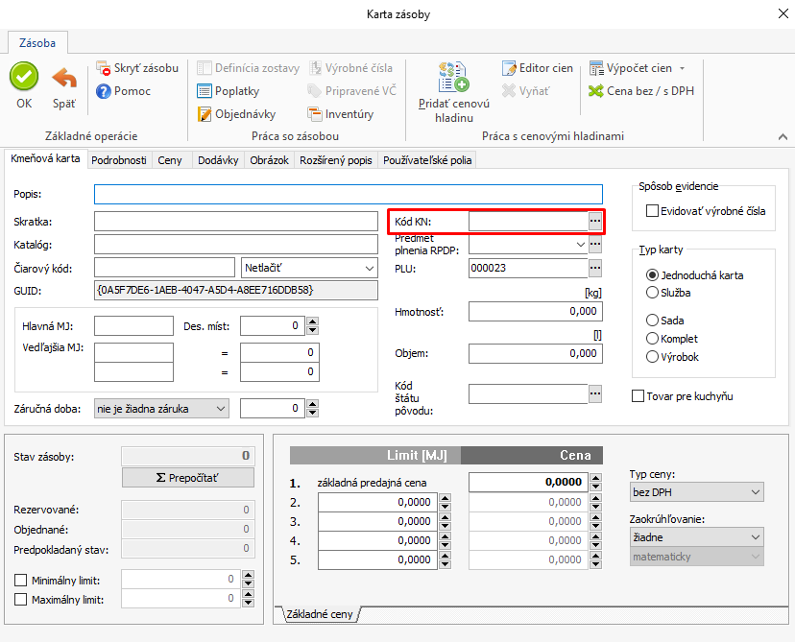Click Cena bez / s DPH
Image resolution: width=795 pixels, height=642 pixels.
pos(641,91)
